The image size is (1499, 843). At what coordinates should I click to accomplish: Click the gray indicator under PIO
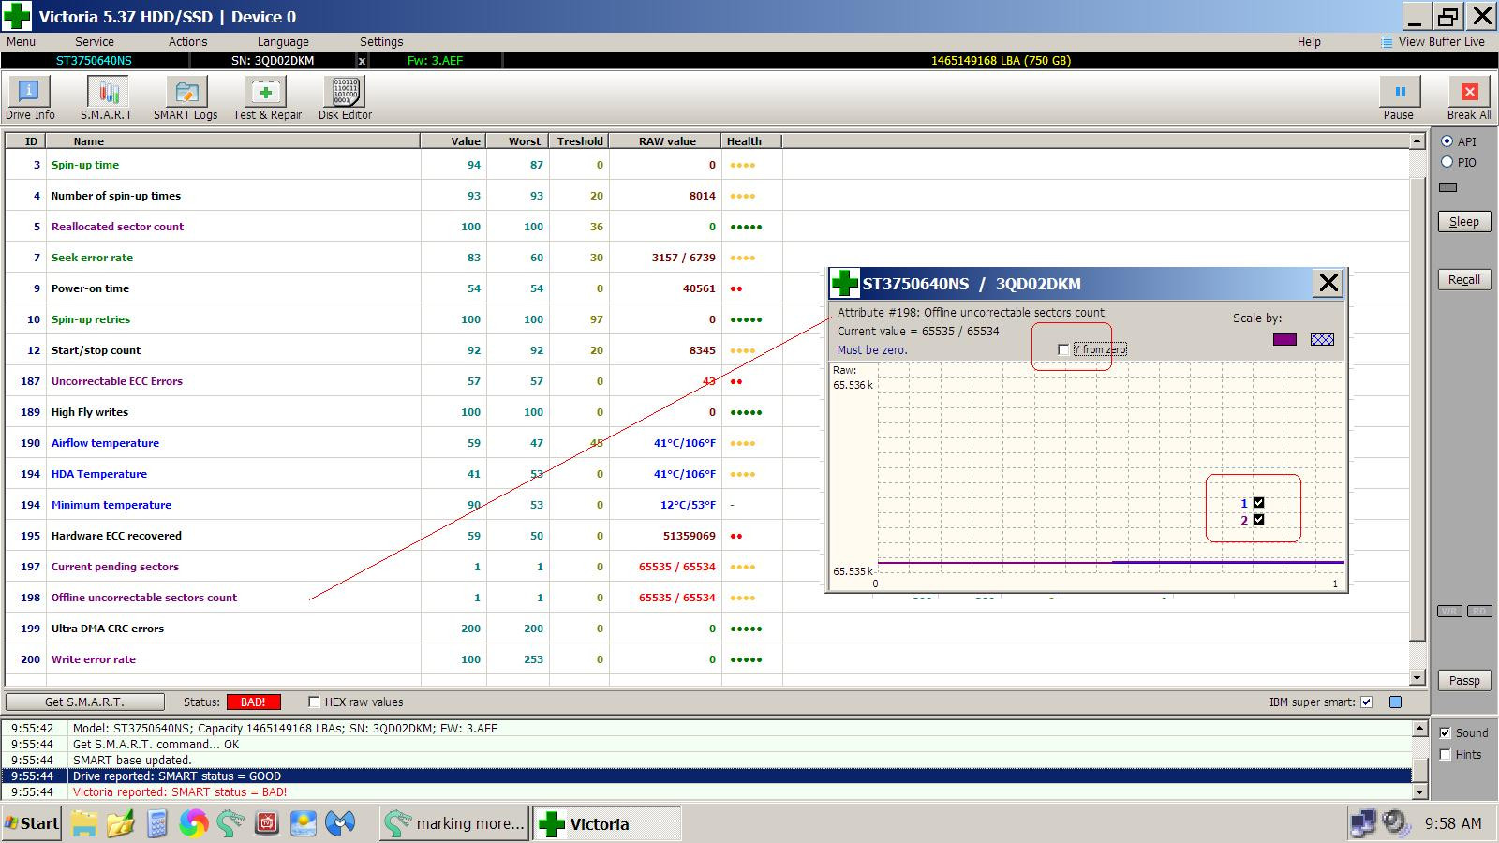(1448, 186)
